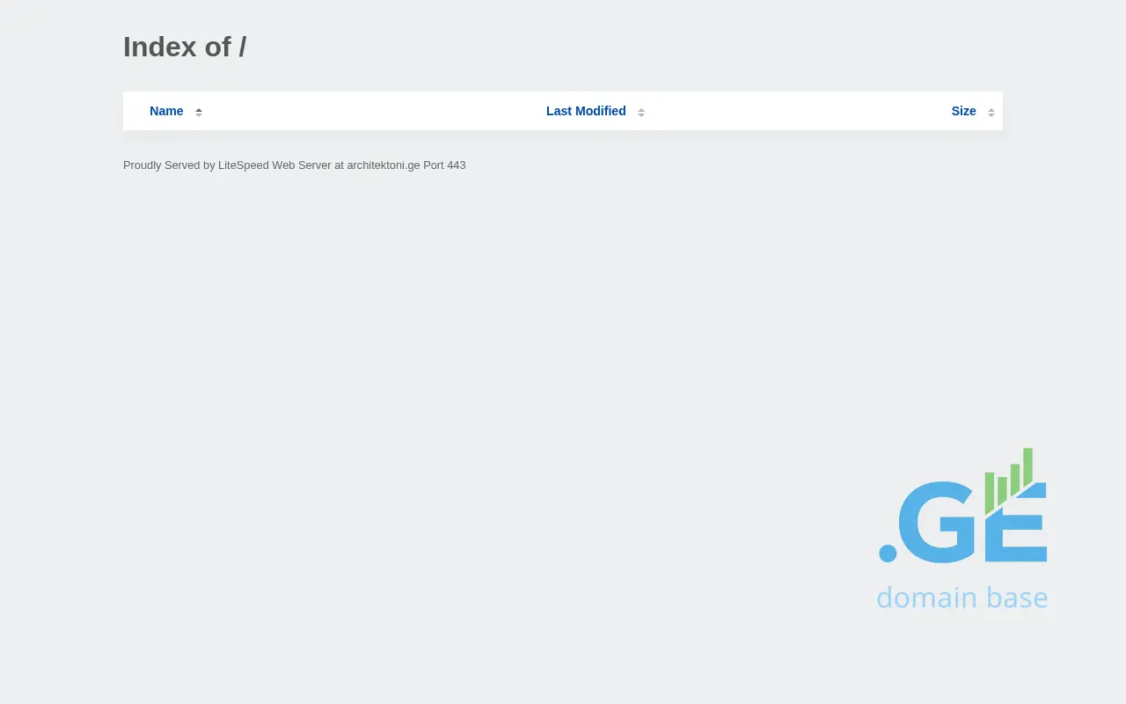
Task: Sort listing by Last Modified header
Action: [x=586, y=111]
